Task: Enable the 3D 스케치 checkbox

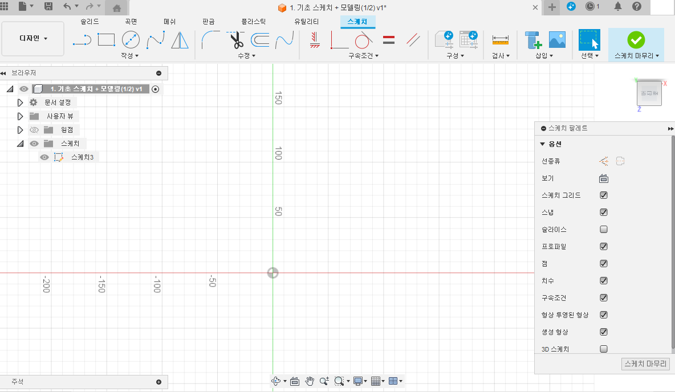Action: (x=604, y=349)
